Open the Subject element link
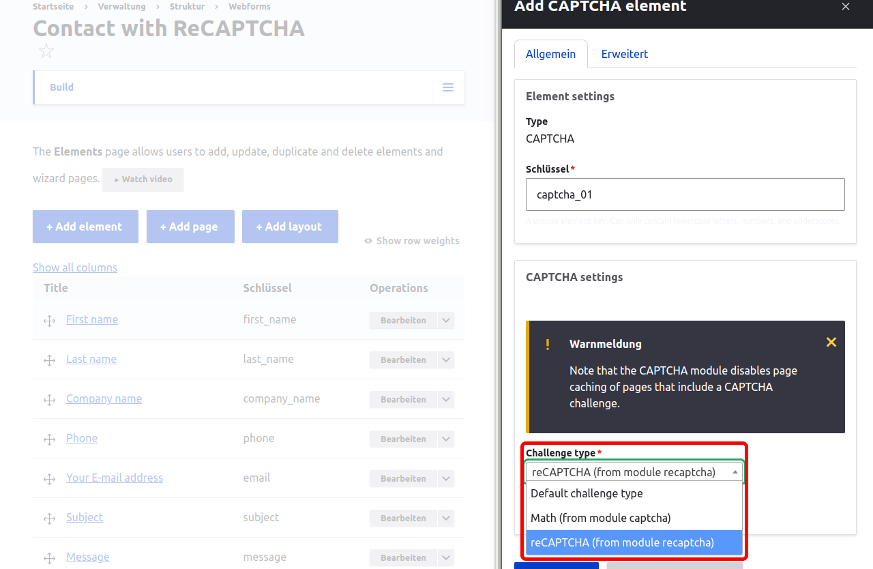 85,517
